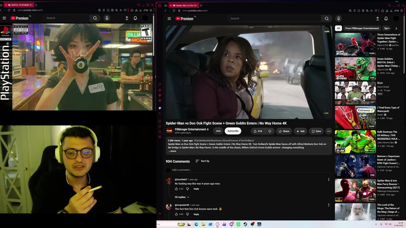Viewport: 406px width, 228px height.
Task: Open Green Goblin's BRUTAL Debut thumbnail
Action: point(355,69)
